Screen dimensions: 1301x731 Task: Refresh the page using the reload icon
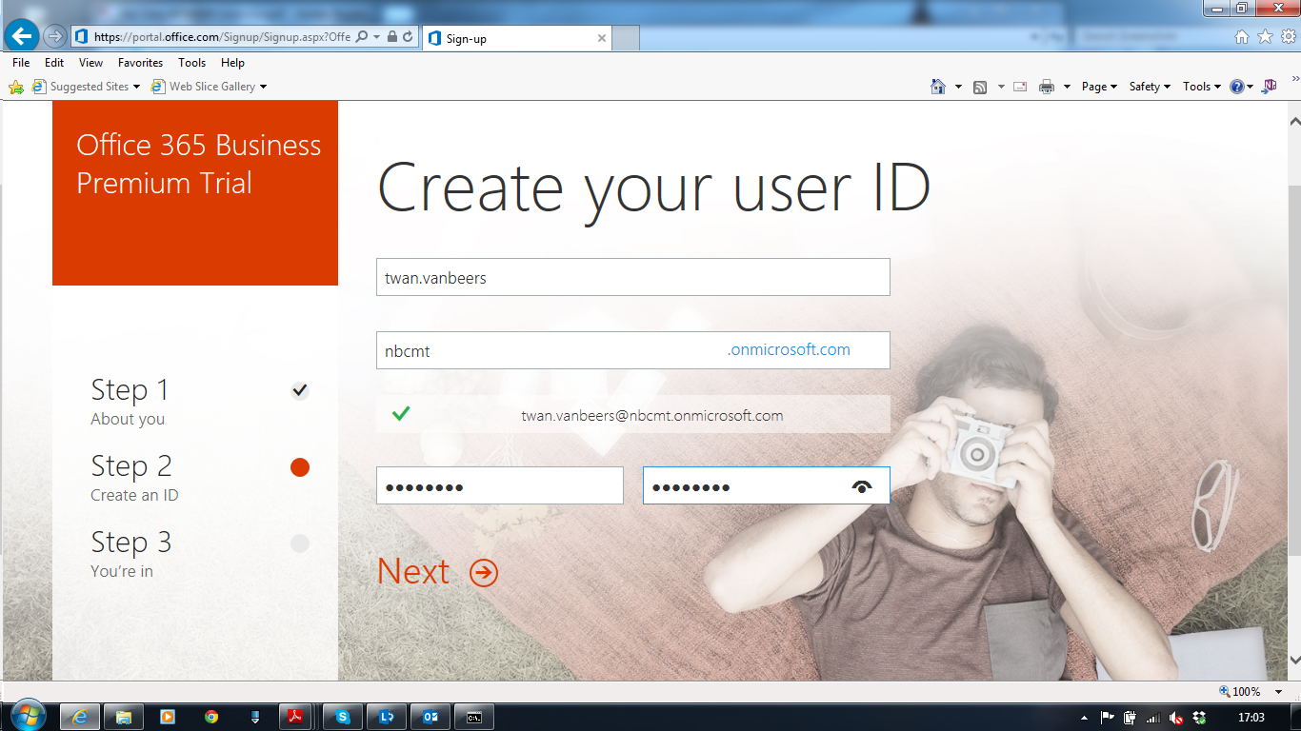click(x=408, y=37)
